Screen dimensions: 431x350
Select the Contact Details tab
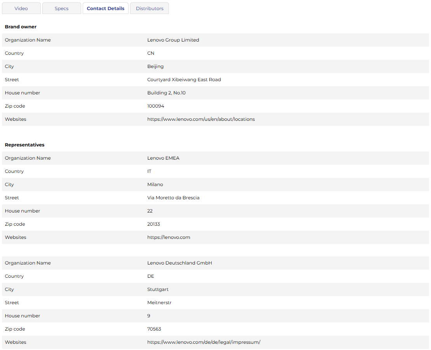point(106,8)
